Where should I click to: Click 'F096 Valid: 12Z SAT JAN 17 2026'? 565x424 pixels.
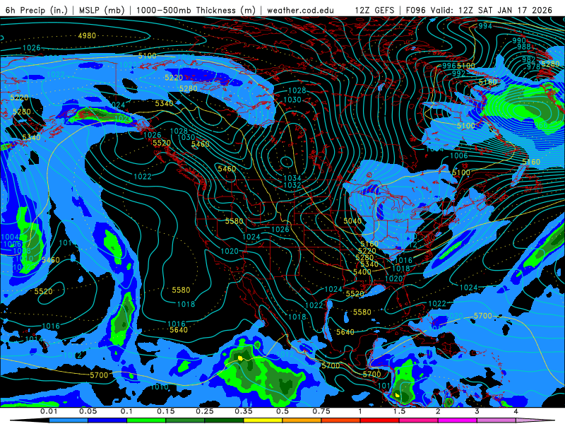coord(479,10)
